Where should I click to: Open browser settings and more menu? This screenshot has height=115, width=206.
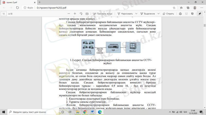[x=202, y=8]
